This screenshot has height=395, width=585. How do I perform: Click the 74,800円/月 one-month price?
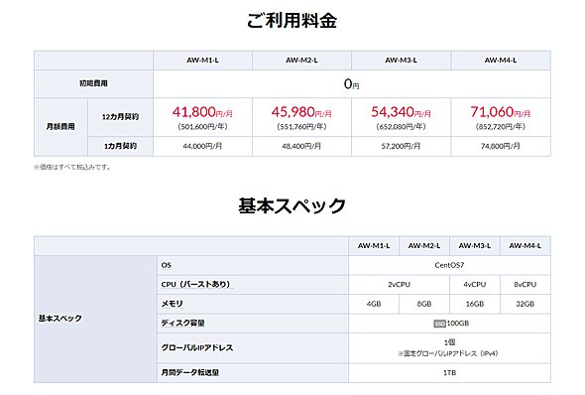501,146
